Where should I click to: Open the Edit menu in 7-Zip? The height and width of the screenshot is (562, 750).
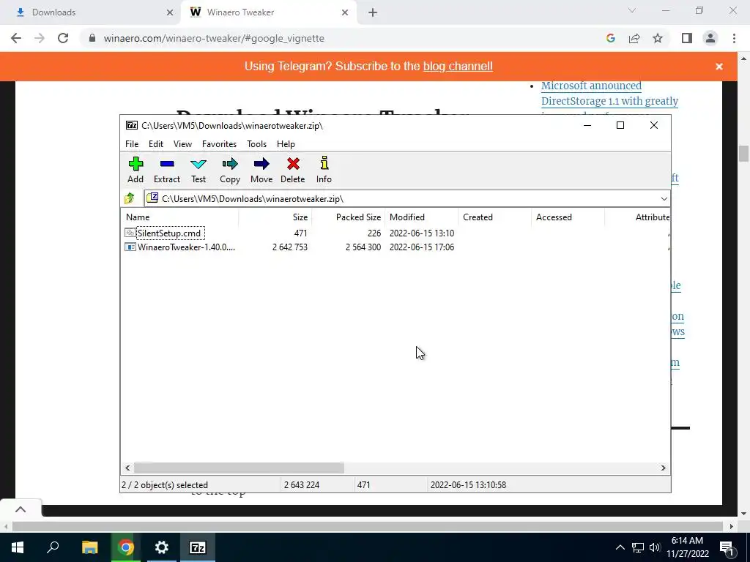tap(156, 144)
